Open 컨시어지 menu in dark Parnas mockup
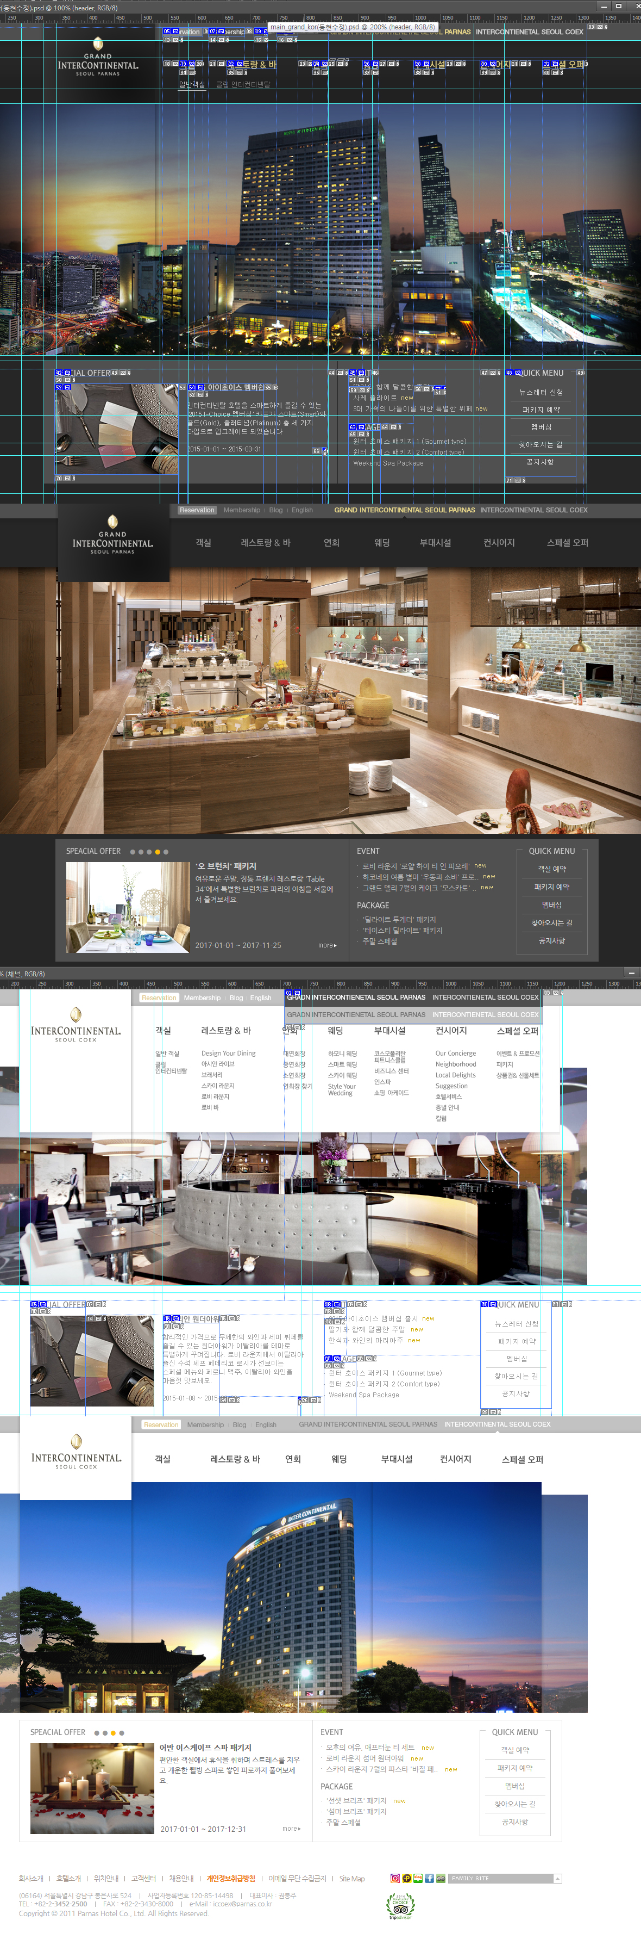This screenshot has height=1939, width=641. (x=499, y=543)
